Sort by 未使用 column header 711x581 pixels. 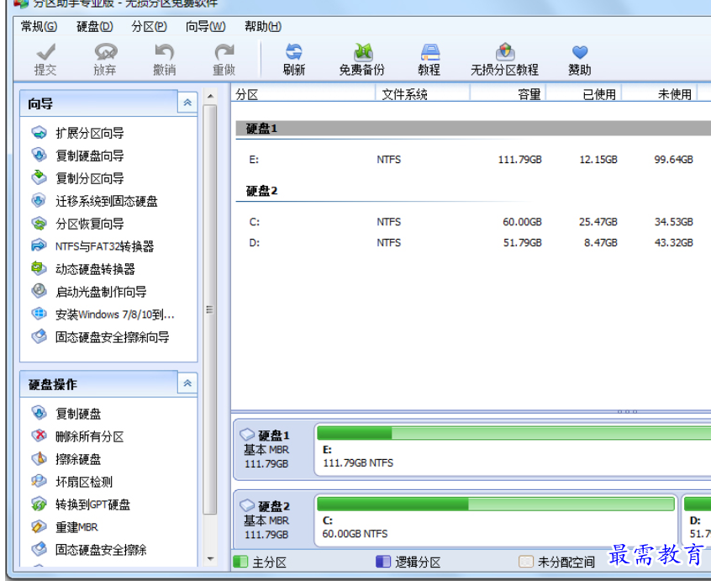click(x=659, y=94)
